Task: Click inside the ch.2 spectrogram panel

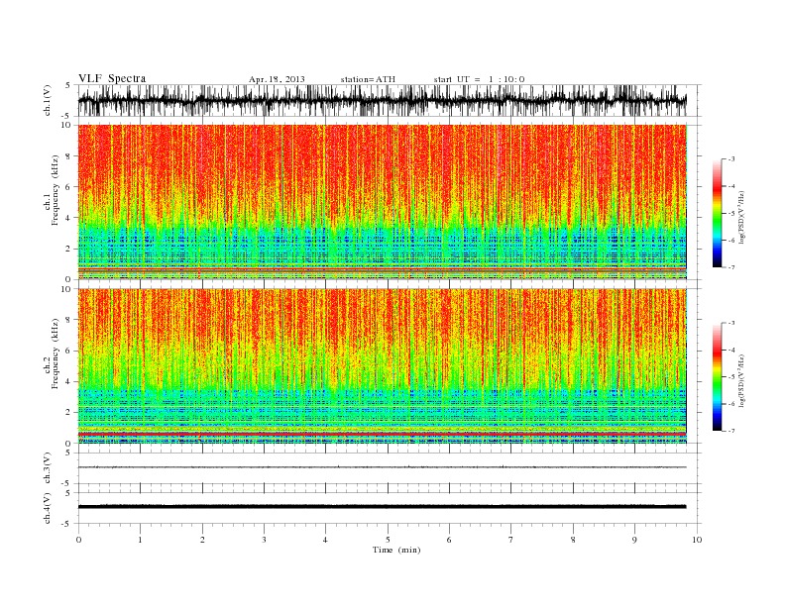Action: [382, 366]
